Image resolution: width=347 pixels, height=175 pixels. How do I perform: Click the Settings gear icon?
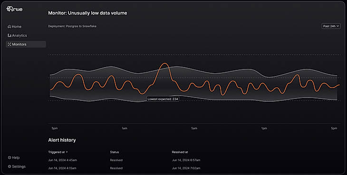coord(10,166)
